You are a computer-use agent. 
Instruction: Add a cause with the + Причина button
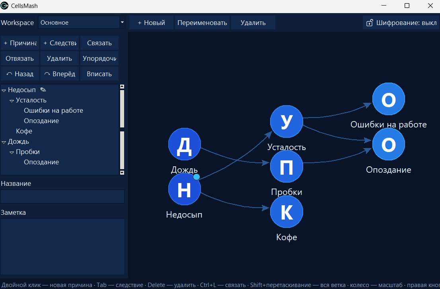(20, 43)
